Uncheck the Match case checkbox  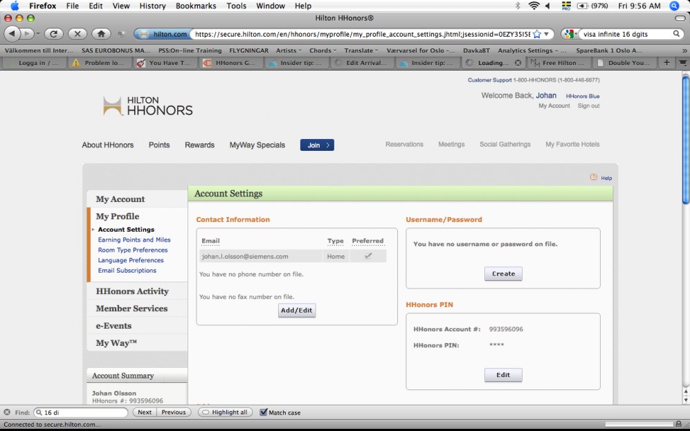(x=264, y=412)
